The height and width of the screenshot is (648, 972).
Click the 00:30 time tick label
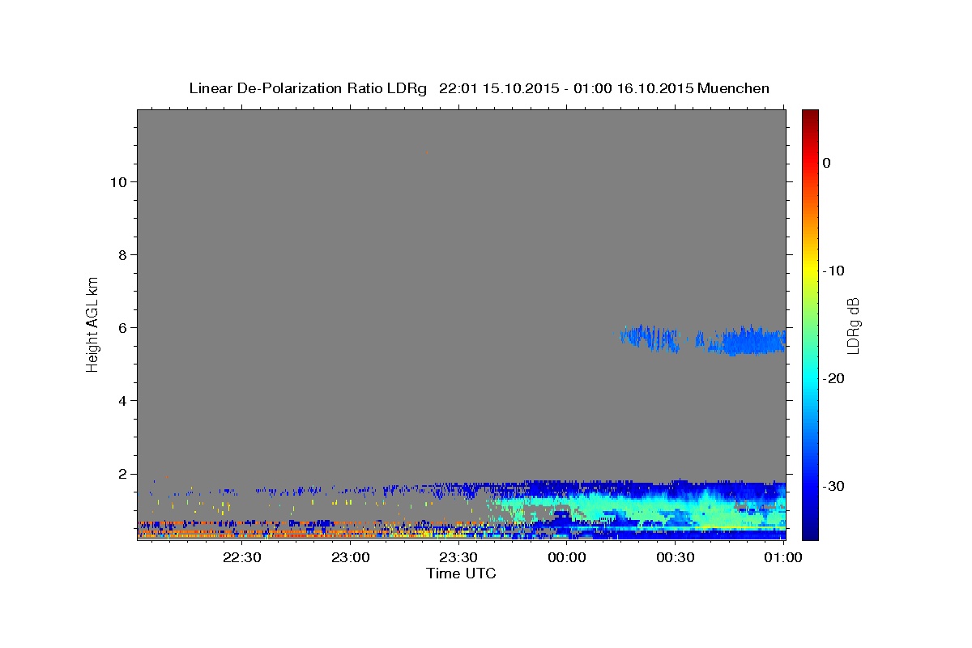(675, 557)
